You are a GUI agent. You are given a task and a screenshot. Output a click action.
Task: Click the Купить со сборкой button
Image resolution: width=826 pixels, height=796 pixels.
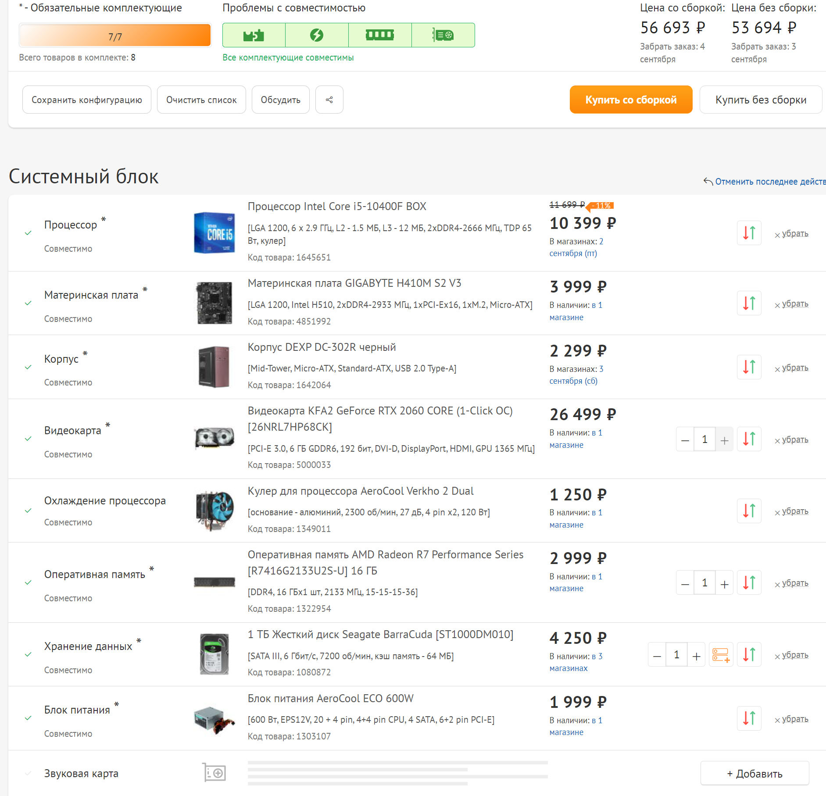click(x=631, y=100)
